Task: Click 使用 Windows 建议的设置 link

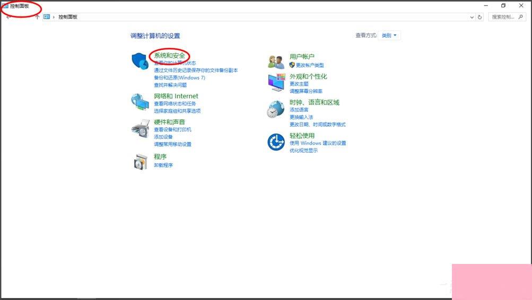Action: (x=318, y=143)
